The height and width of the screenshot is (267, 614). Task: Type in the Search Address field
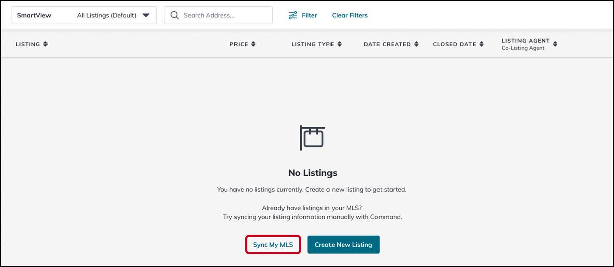pos(225,15)
